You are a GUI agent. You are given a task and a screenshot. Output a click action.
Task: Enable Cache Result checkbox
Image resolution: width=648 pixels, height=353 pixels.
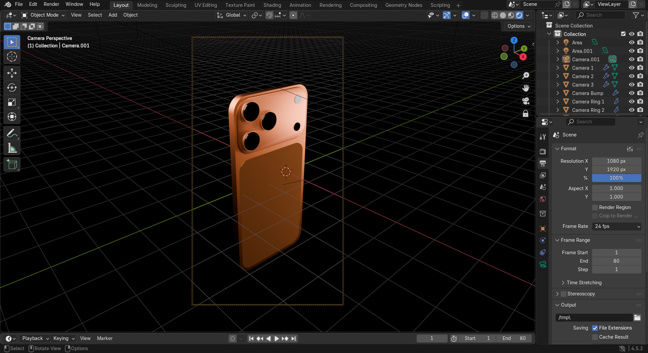pyautogui.click(x=595, y=337)
